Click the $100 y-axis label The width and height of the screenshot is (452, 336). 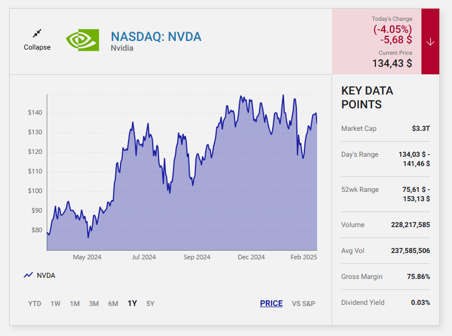pos(35,191)
